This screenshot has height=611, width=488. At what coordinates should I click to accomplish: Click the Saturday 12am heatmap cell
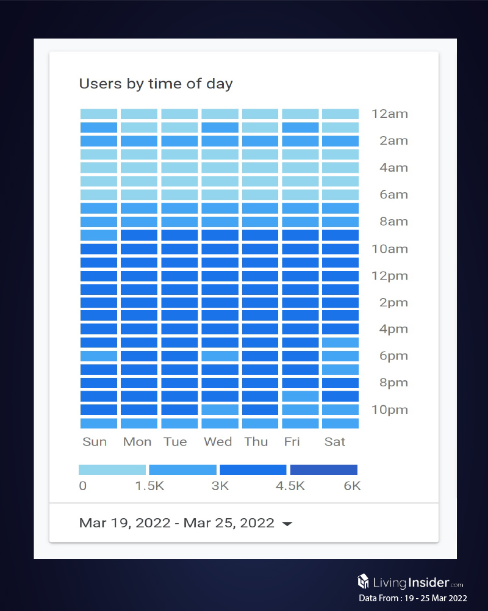(340, 114)
